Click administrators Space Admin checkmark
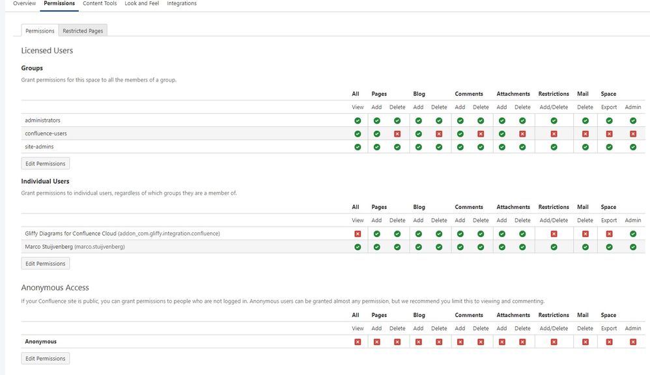This screenshot has height=375, width=650. click(x=633, y=120)
